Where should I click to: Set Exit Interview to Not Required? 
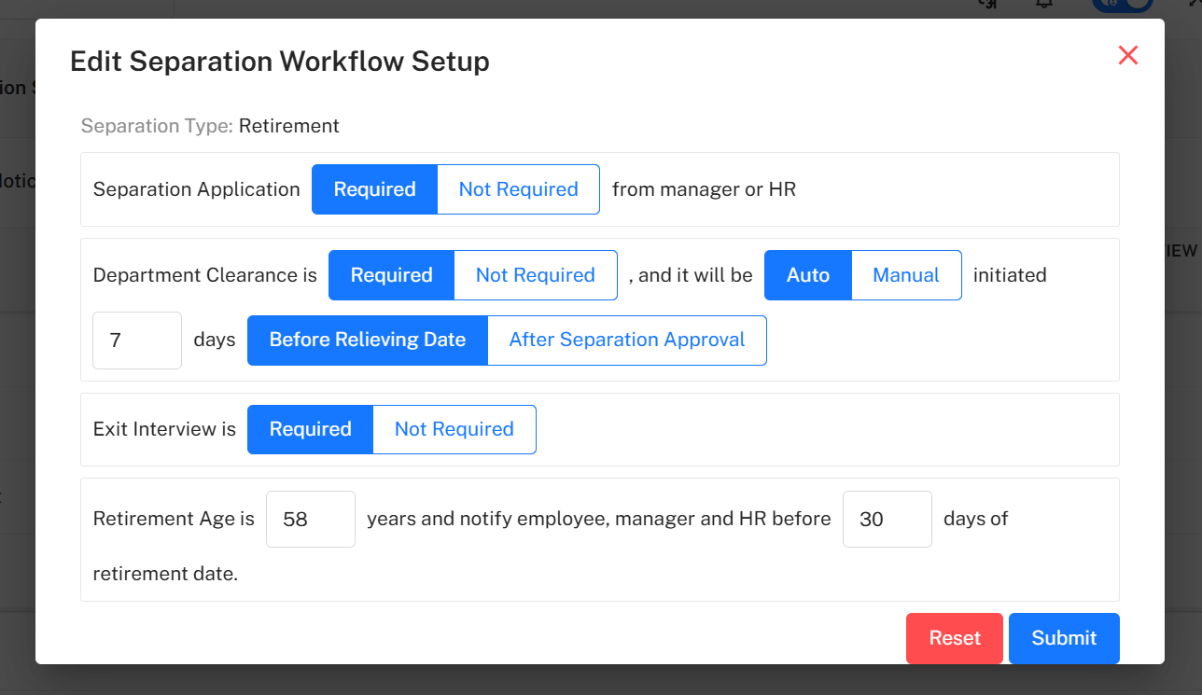tap(454, 429)
